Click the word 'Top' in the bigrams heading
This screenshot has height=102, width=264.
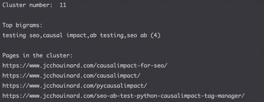point(7,25)
